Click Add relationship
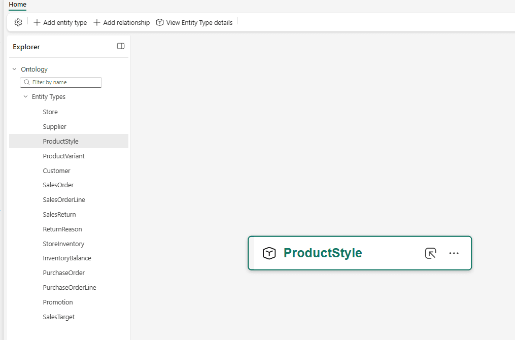Viewport: 515px width, 340px height. click(122, 22)
